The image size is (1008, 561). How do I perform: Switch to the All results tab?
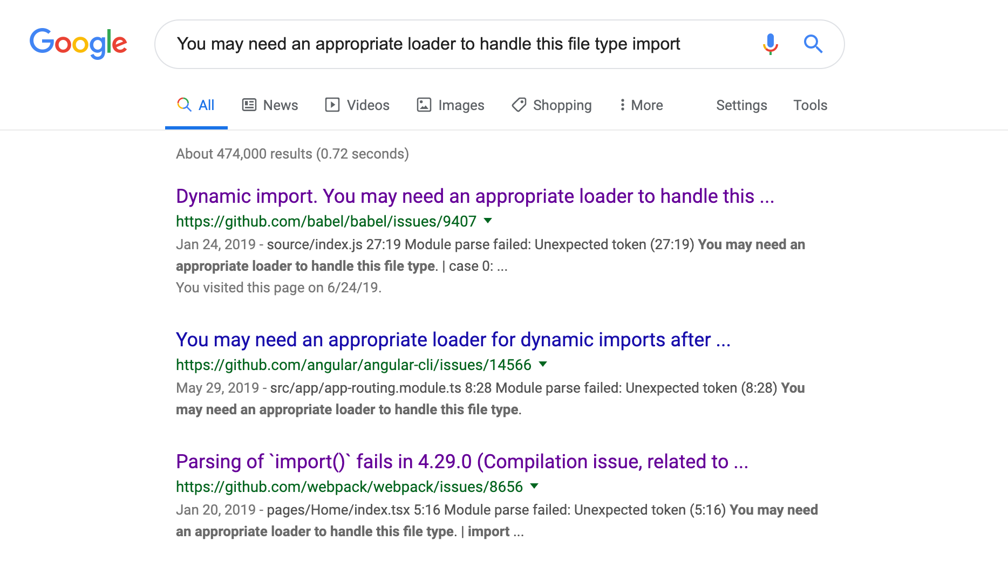pyautogui.click(x=196, y=105)
